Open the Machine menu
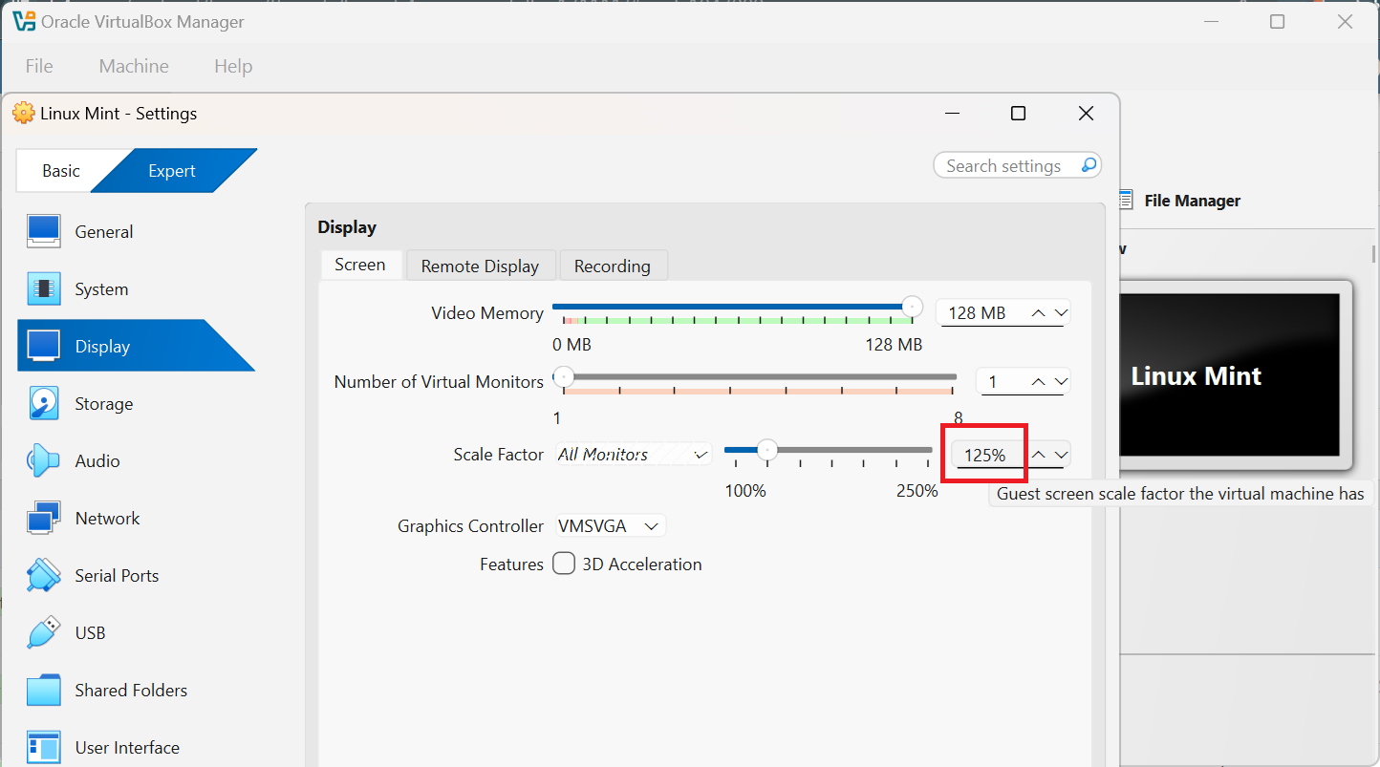Image resolution: width=1380 pixels, height=767 pixels. point(134,66)
